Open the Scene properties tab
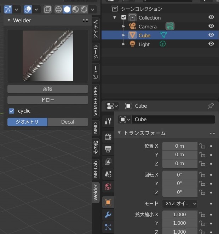The image size is (219, 234). pos(108,174)
